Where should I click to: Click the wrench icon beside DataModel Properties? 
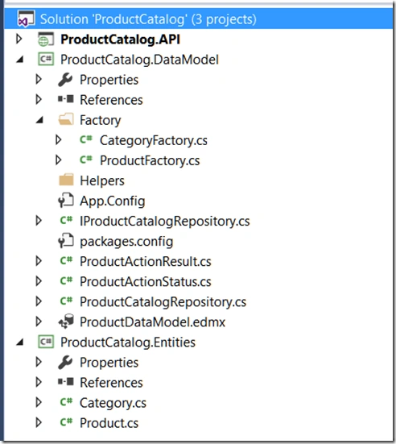(x=65, y=80)
